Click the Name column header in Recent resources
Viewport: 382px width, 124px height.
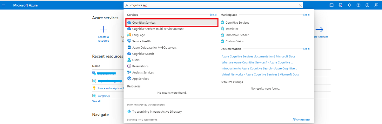[96, 66]
